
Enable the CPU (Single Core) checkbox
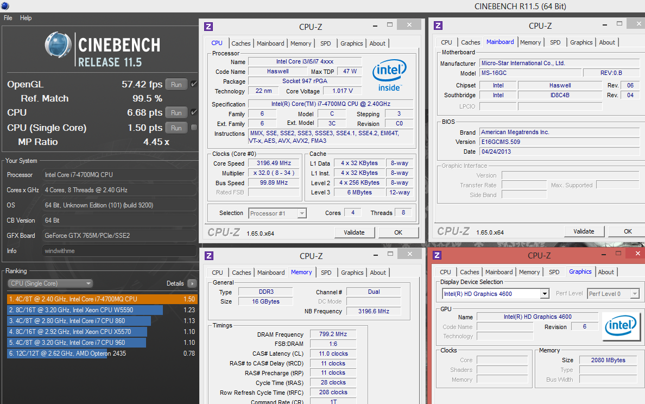click(x=194, y=128)
